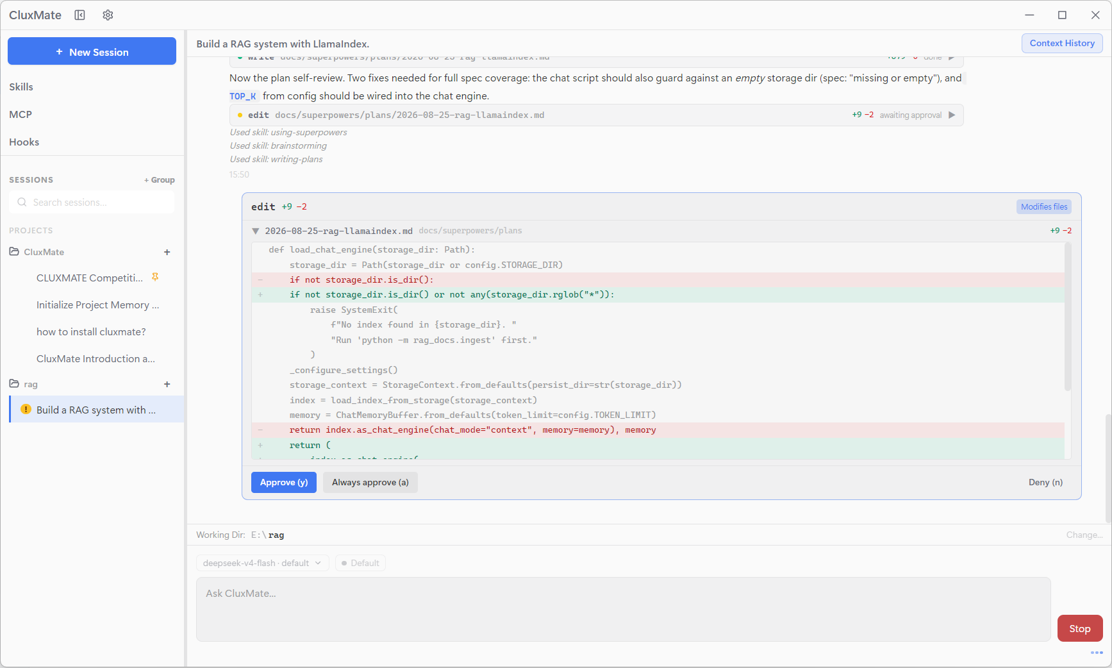Open how to install cluxmate session

pos(91,332)
